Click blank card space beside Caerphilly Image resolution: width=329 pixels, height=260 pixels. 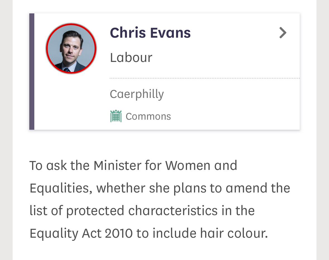coord(231,94)
